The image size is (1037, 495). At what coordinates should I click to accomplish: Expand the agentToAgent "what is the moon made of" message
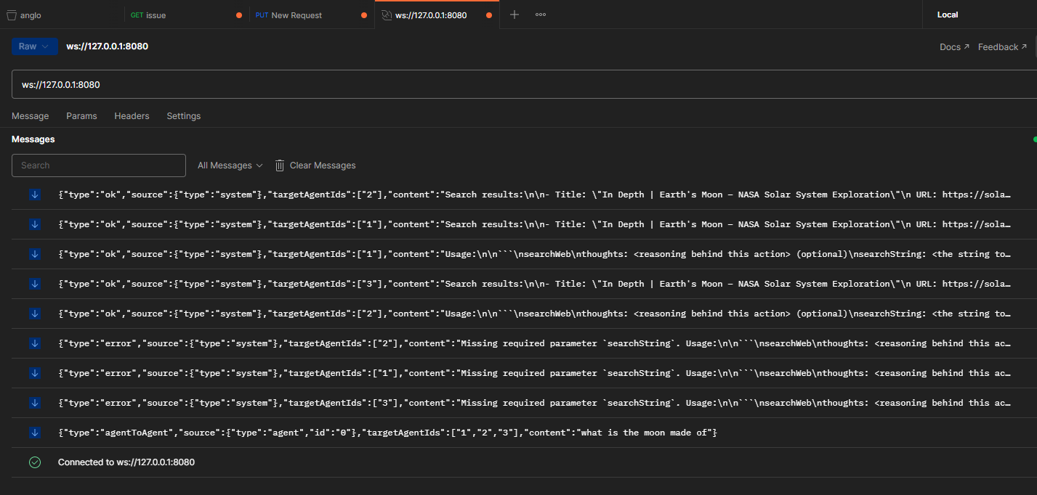(524, 433)
